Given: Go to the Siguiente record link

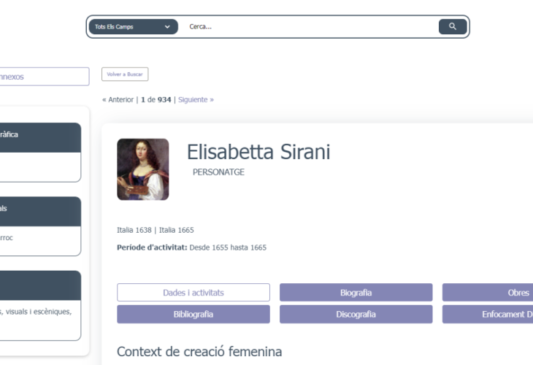Looking at the screenshot, I should pos(196,99).
